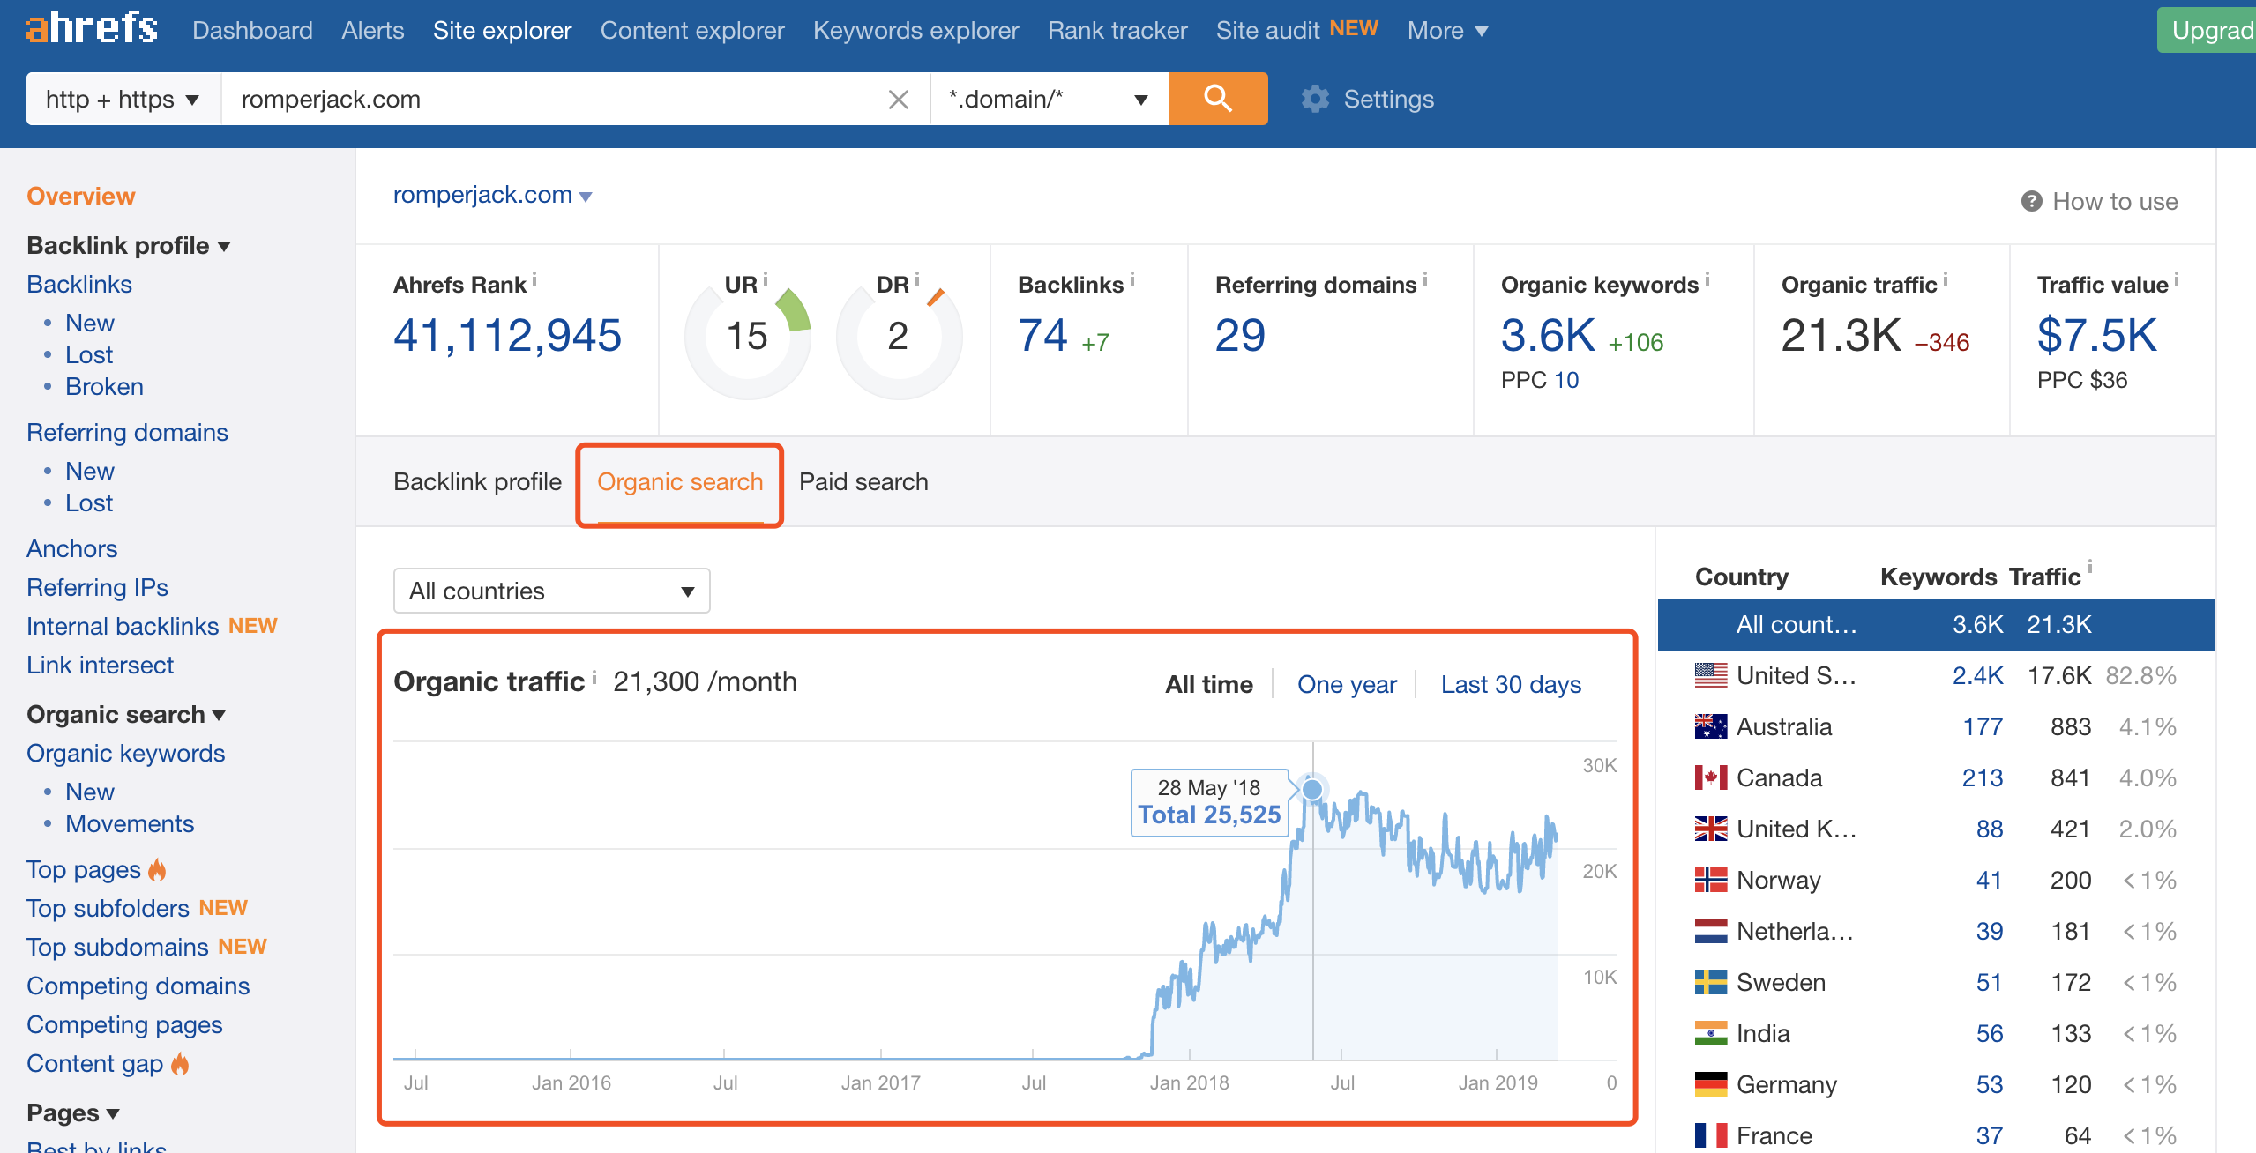Switch to the Backlink profile tab
Screen dimensions: 2256x1153
477,482
